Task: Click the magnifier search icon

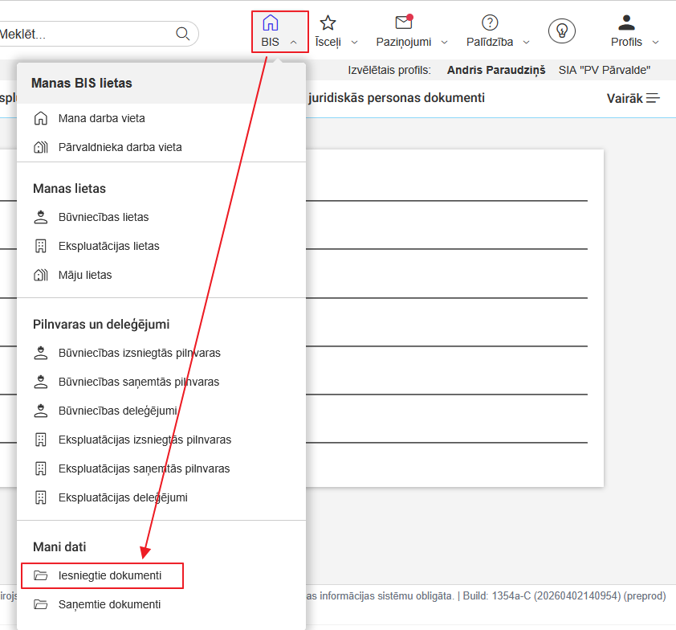Action: 182,34
